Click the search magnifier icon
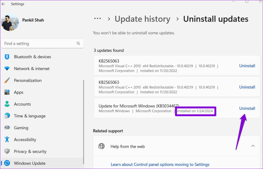 point(78,44)
